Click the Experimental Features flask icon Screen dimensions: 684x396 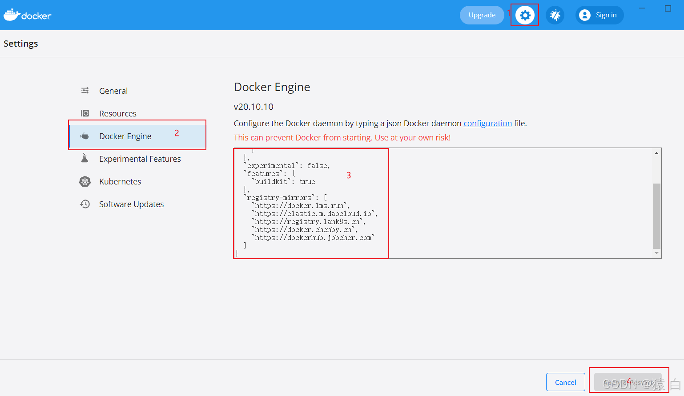point(85,158)
